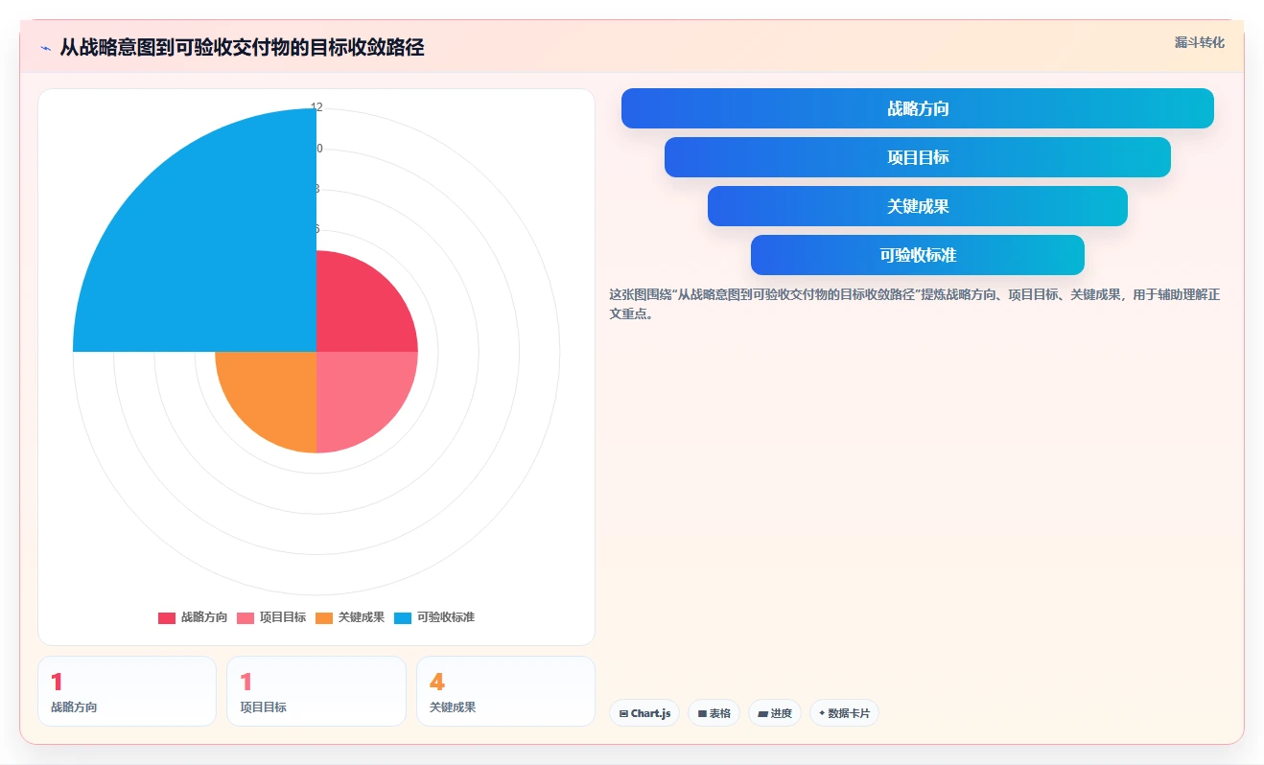Select the 关键成果 funnel bar

(918, 206)
